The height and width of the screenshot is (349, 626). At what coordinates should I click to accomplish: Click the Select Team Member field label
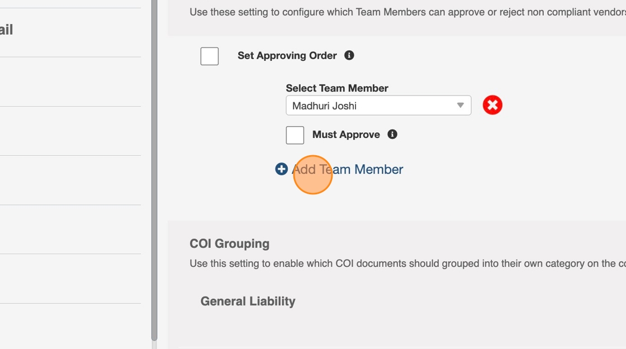(x=336, y=88)
